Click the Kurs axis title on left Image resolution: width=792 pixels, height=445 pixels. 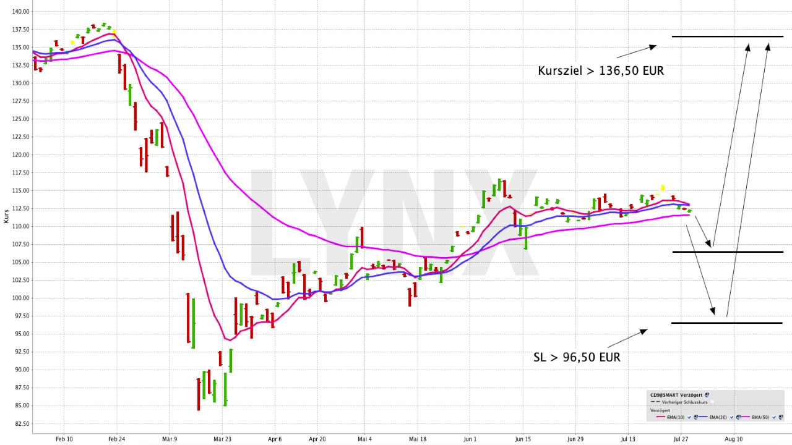click(6, 216)
